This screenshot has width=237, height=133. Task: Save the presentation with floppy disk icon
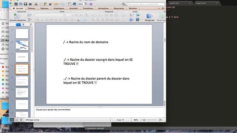(x=26, y=4)
